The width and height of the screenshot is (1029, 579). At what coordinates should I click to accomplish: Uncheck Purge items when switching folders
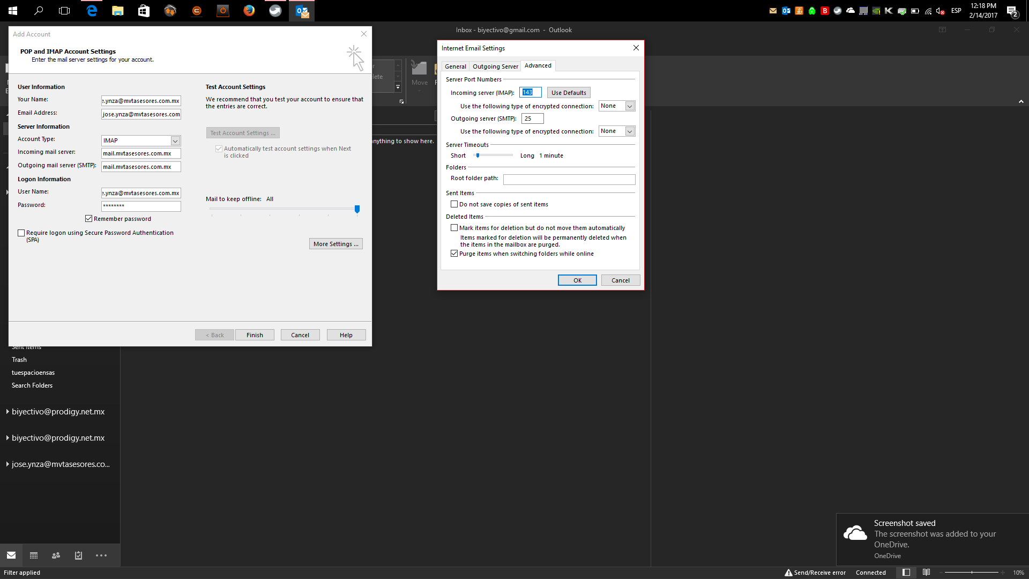[x=454, y=254]
